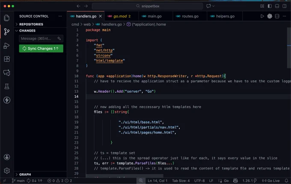
Task: Open the Extensions view
Action: (x=7, y=59)
